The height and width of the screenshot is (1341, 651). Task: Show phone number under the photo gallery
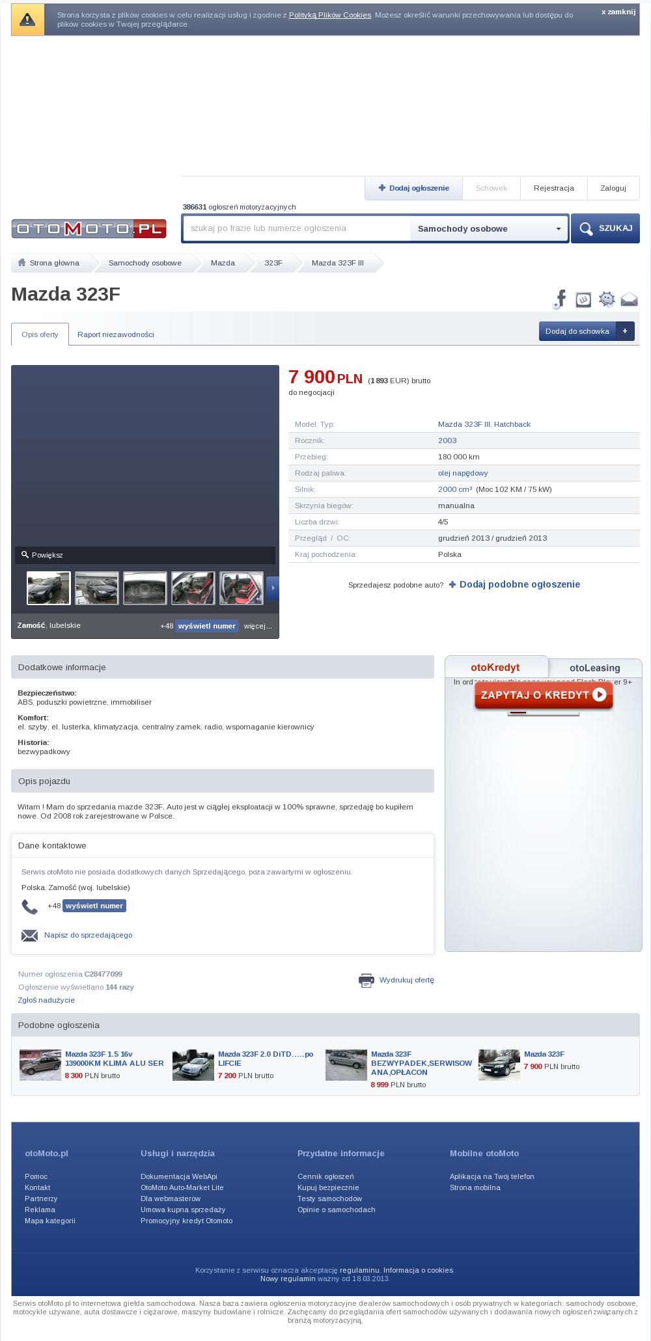click(207, 626)
